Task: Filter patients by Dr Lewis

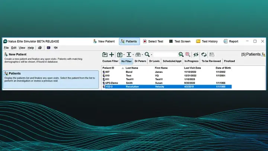Action: click(x=154, y=61)
